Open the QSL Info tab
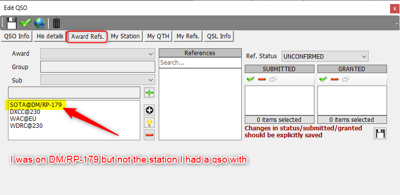Viewport: 400px width, 195px height. pyautogui.click(x=219, y=36)
